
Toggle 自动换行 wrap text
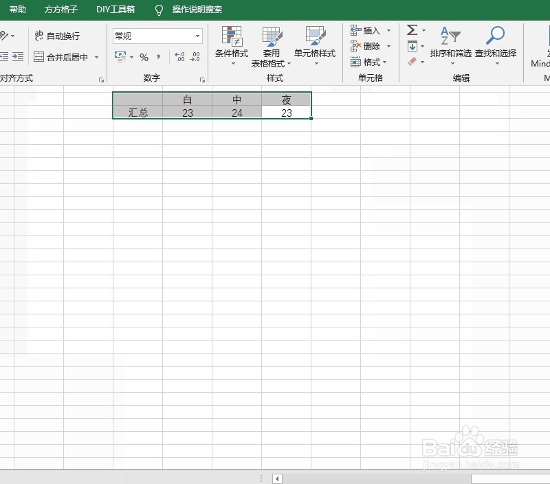pos(57,36)
